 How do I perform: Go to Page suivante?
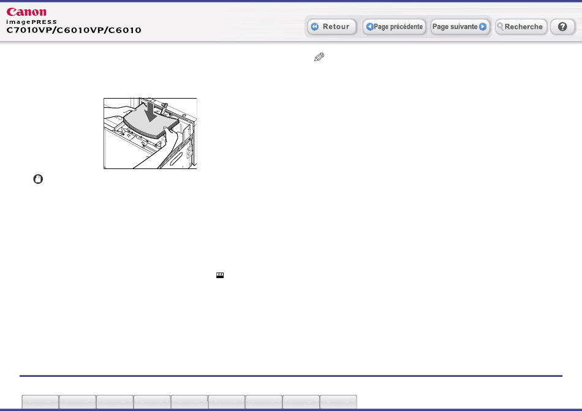[x=459, y=27]
